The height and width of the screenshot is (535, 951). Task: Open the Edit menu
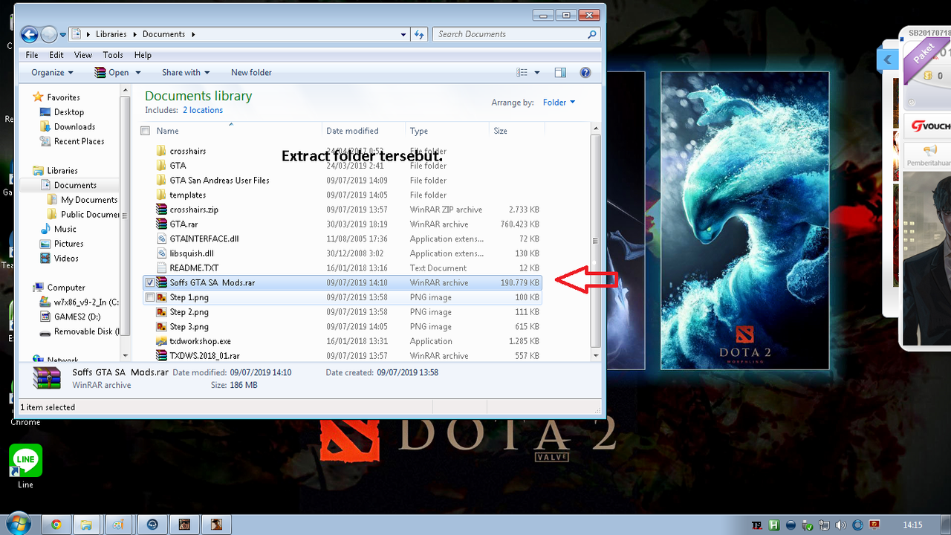point(56,55)
